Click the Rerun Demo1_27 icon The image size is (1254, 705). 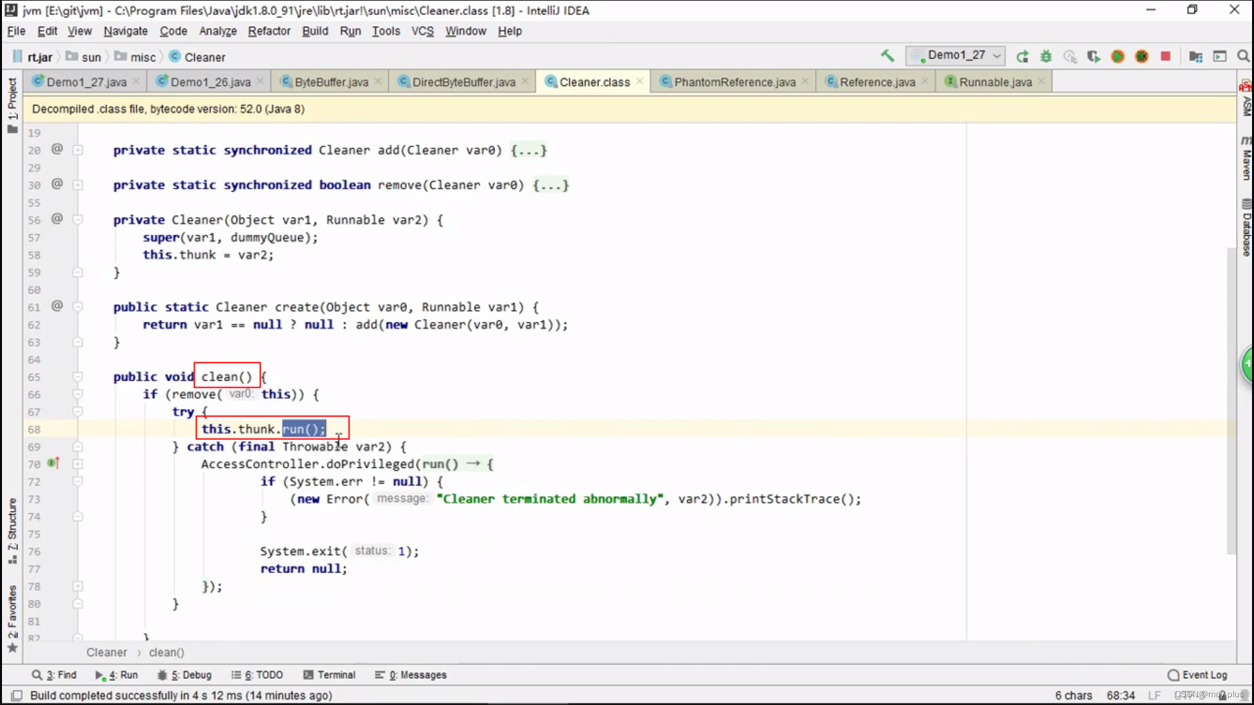[1023, 57]
